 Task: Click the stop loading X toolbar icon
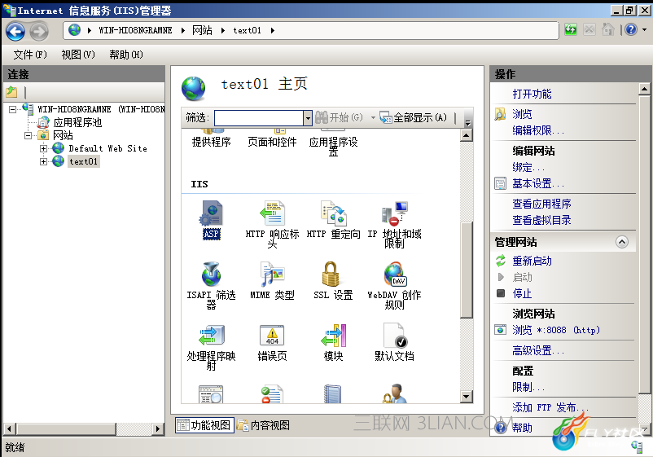coord(589,29)
